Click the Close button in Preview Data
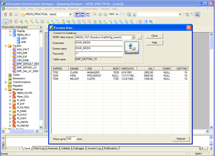Viewport: 215px width, 156px height. pos(154,36)
